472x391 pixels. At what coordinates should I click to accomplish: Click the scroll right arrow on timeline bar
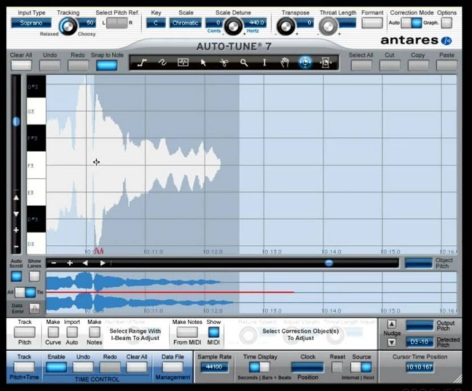[103, 263]
